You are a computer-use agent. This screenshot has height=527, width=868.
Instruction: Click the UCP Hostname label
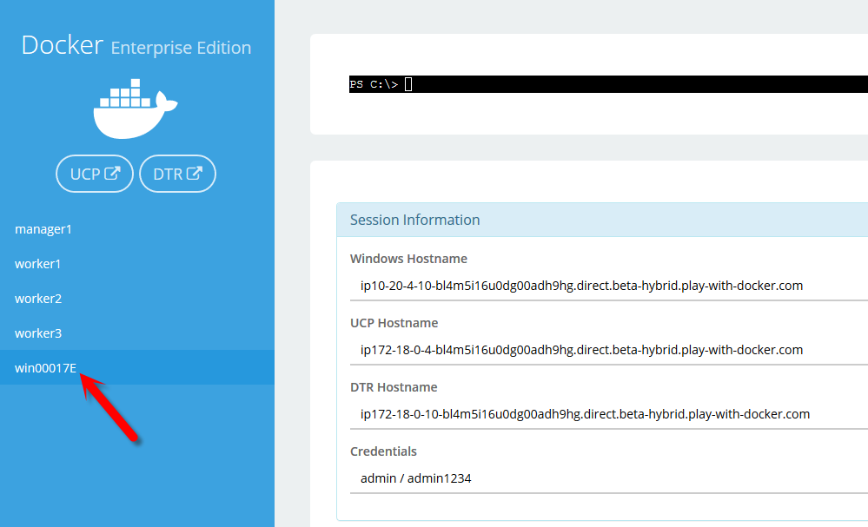click(x=394, y=323)
